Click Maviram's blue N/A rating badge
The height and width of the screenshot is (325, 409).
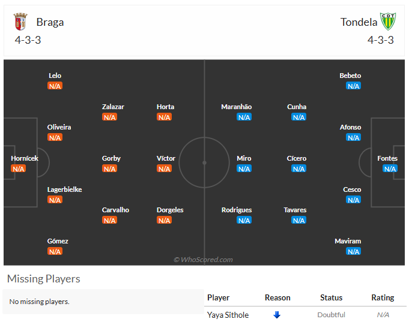click(353, 252)
